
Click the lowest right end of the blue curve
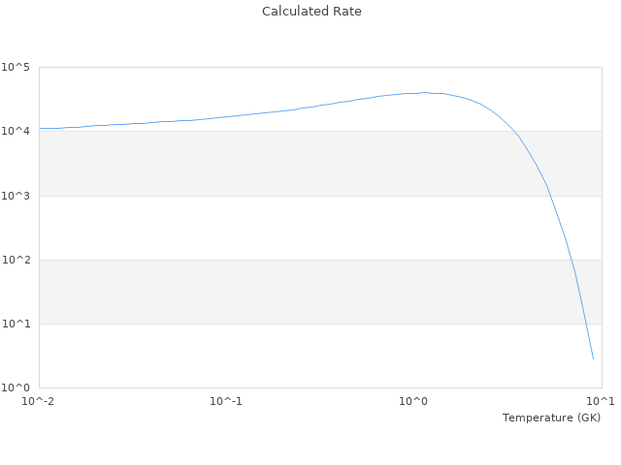(x=593, y=358)
